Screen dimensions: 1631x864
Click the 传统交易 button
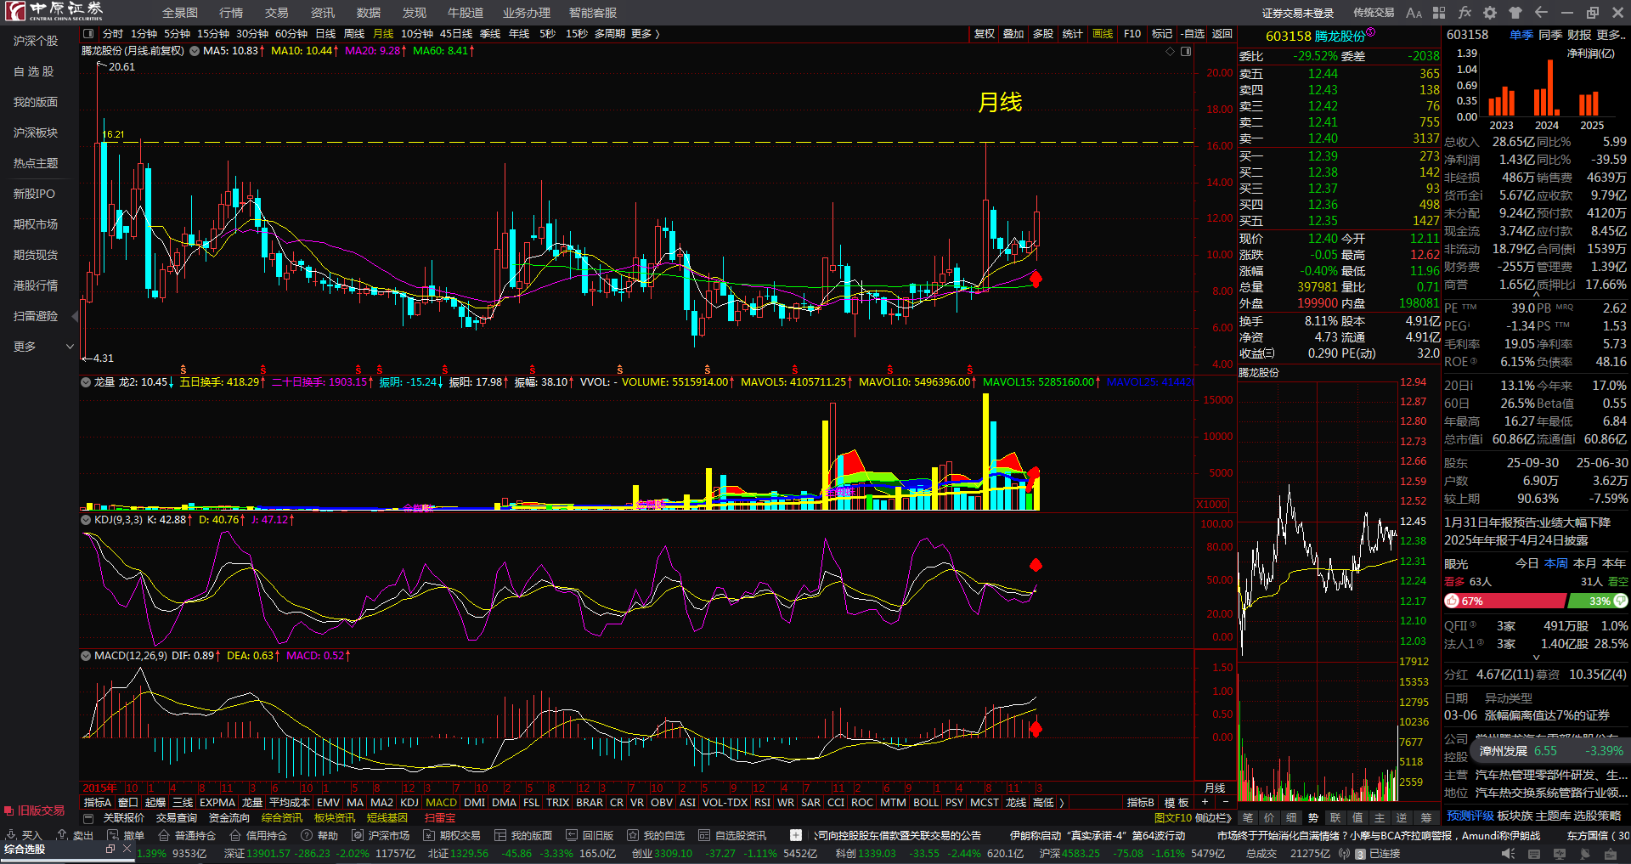[x=1374, y=13]
